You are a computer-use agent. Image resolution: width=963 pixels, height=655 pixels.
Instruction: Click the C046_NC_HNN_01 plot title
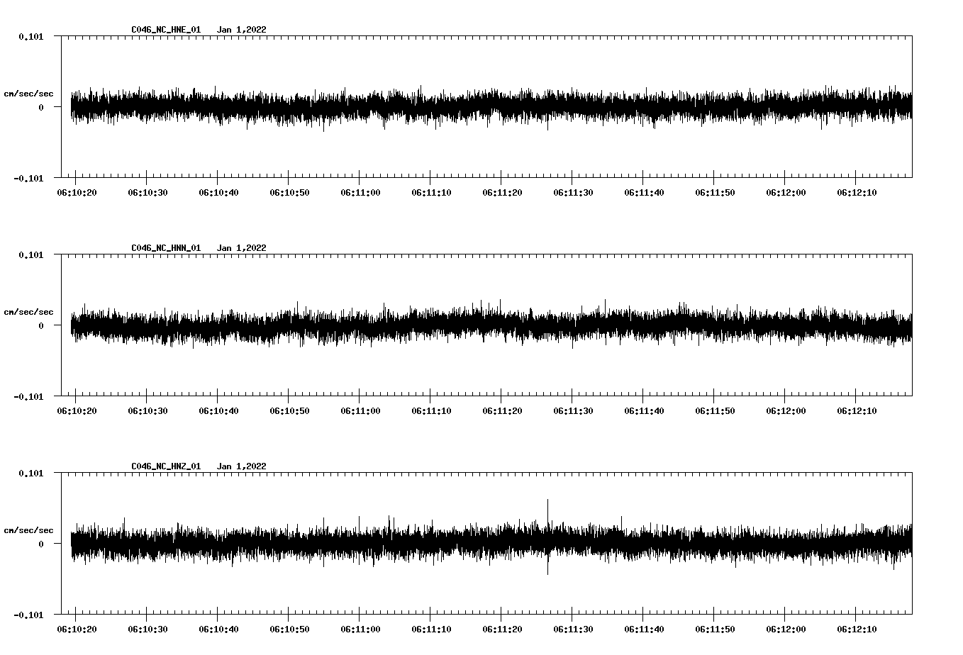tap(166, 248)
